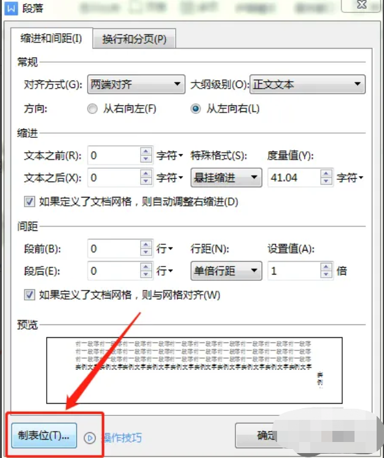Switch to the 换行和分页 tab
Viewport: 384px width, 458px height.
click(x=134, y=39)
